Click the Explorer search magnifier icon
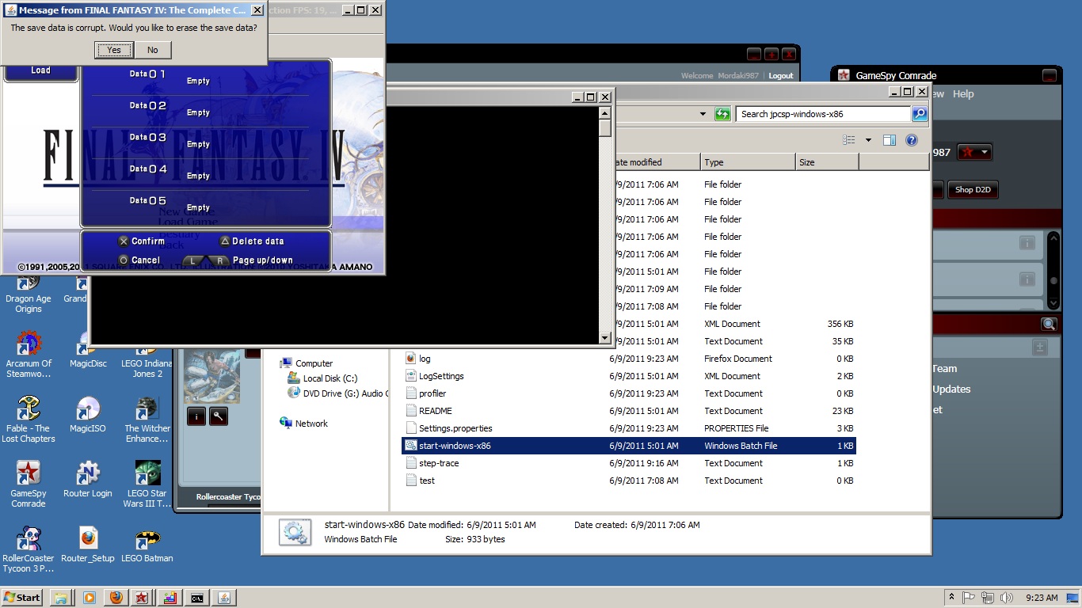 pos(919,114)
